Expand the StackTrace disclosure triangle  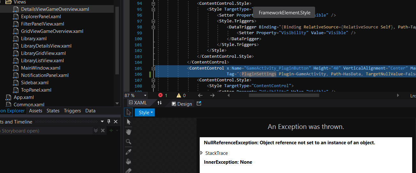(x=201, y=153)
